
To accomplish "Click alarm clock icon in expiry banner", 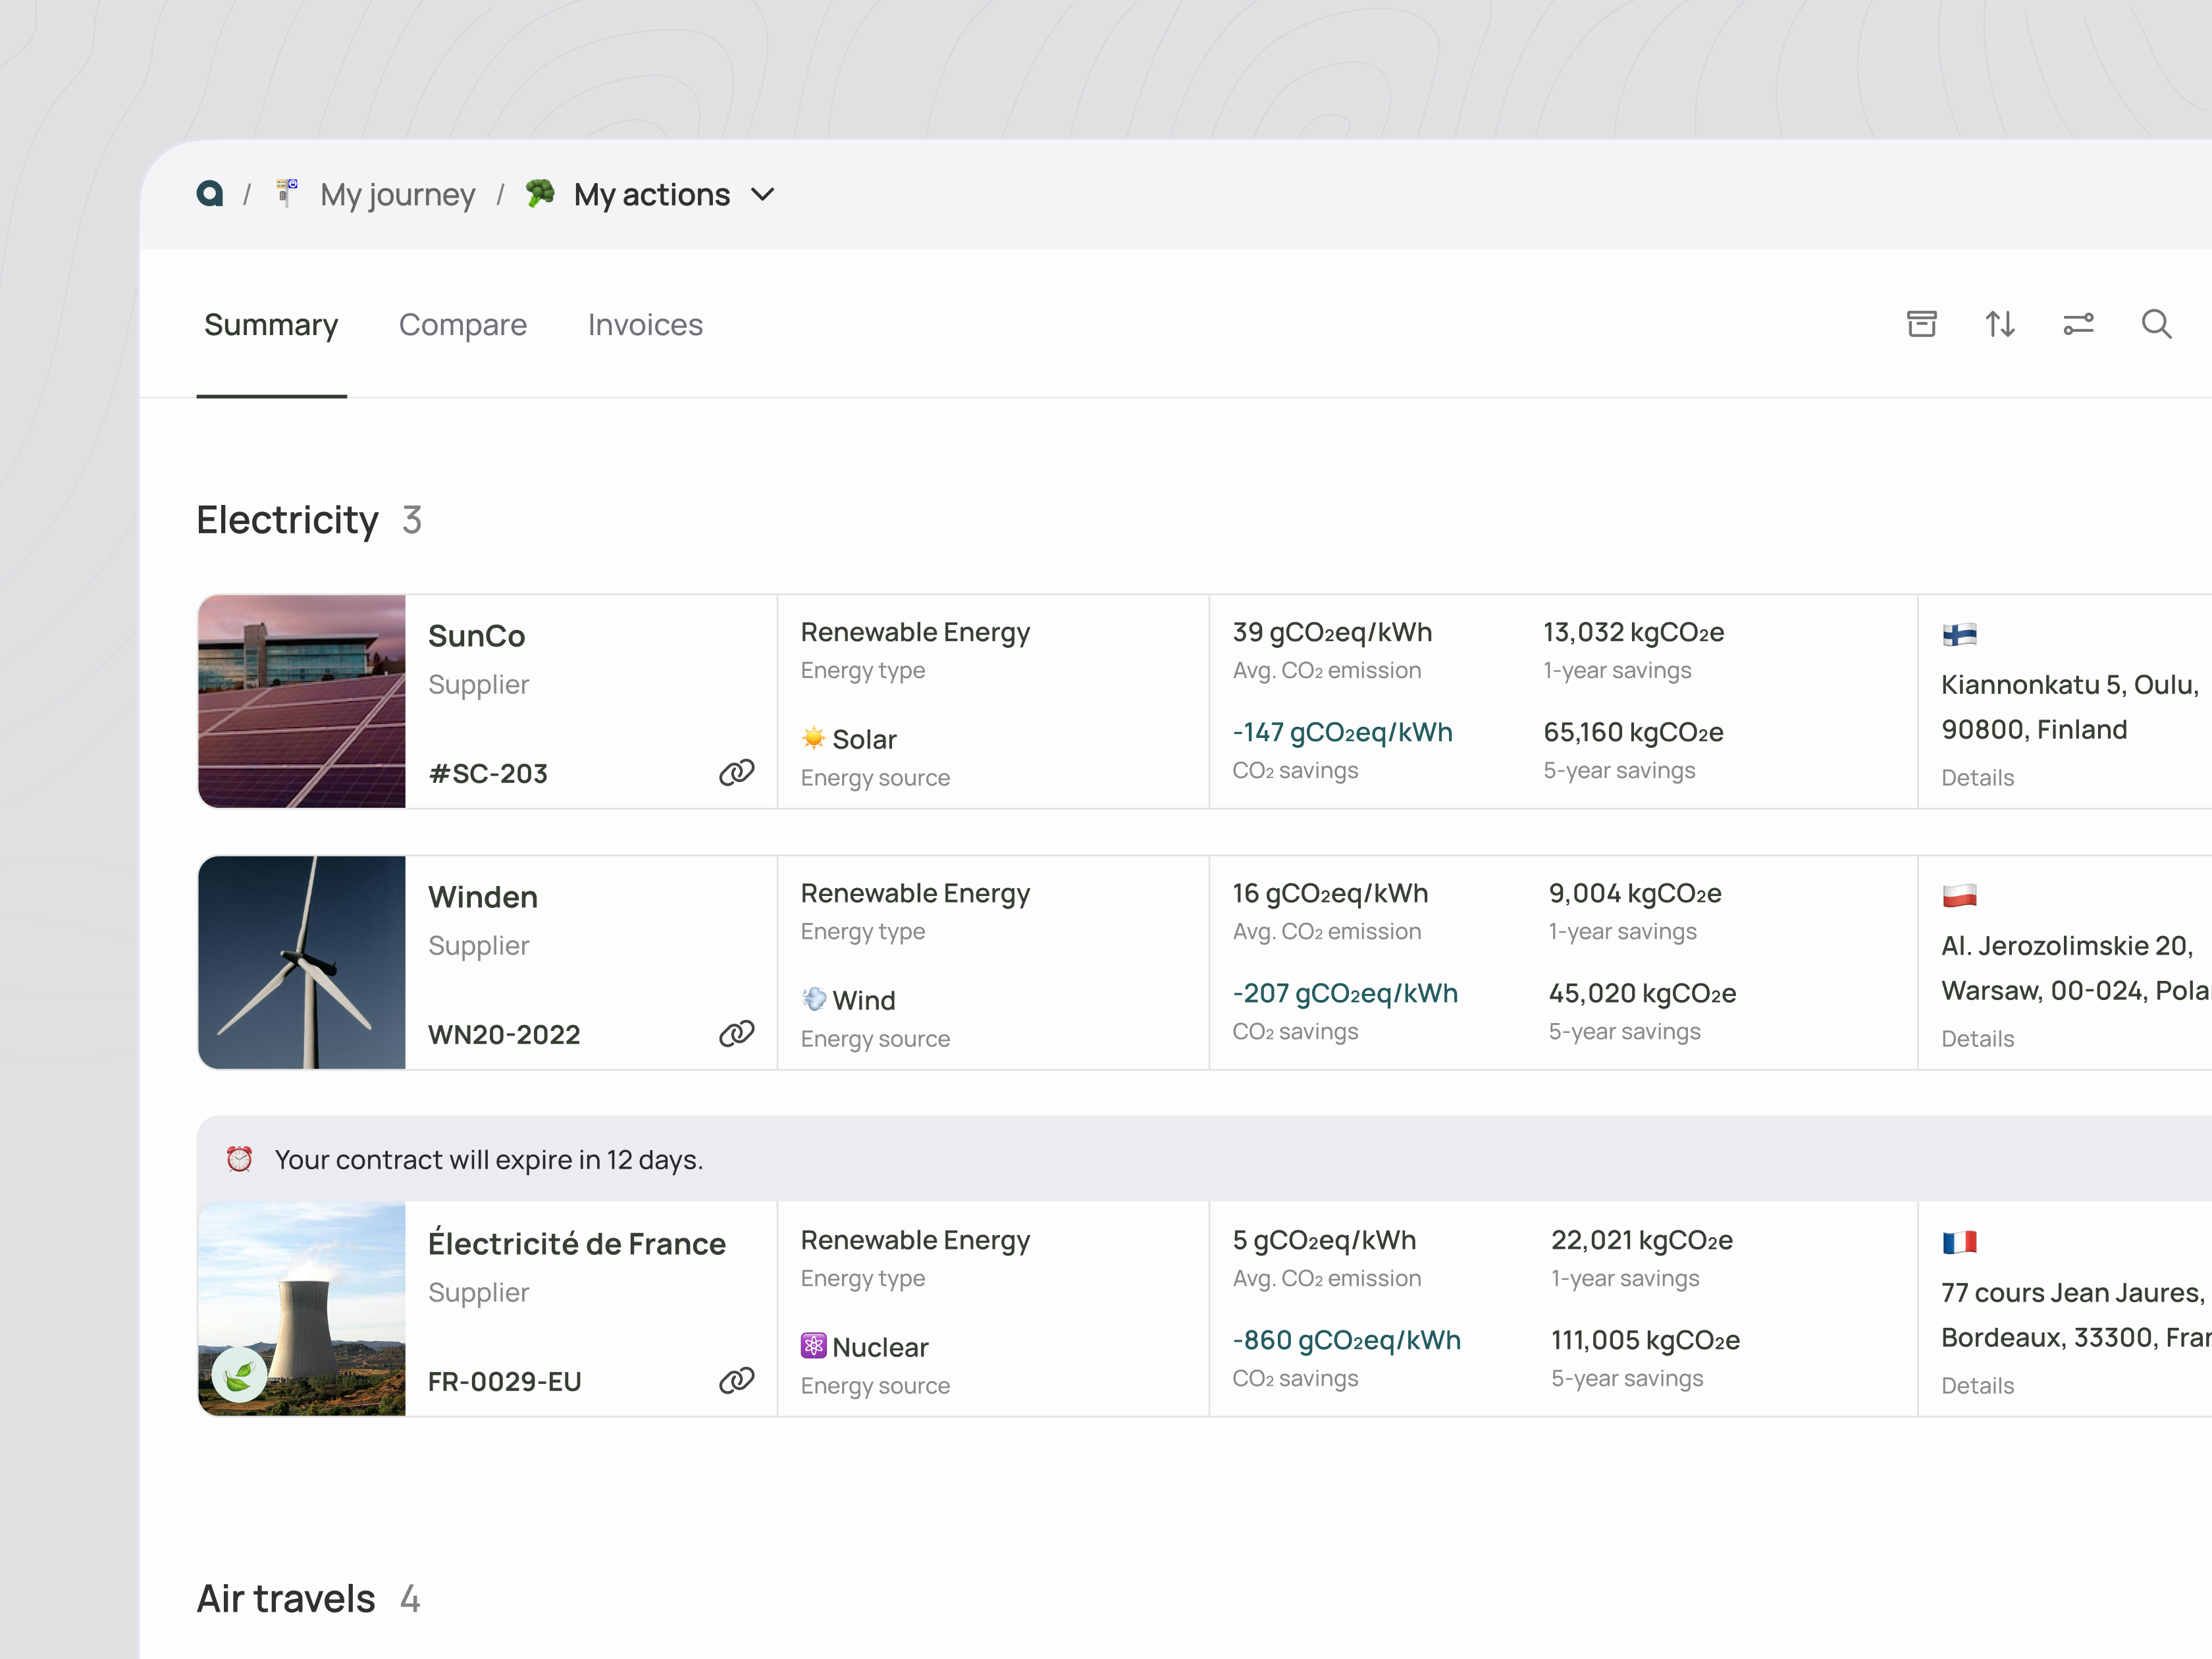I will point(239,1159).
